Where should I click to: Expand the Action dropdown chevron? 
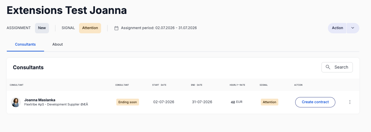pos(353,28)
